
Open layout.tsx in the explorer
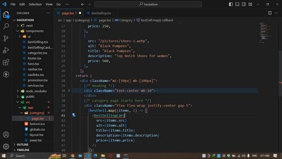36,135
